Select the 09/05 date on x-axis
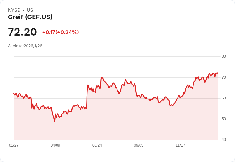 [x=139, y=145]
